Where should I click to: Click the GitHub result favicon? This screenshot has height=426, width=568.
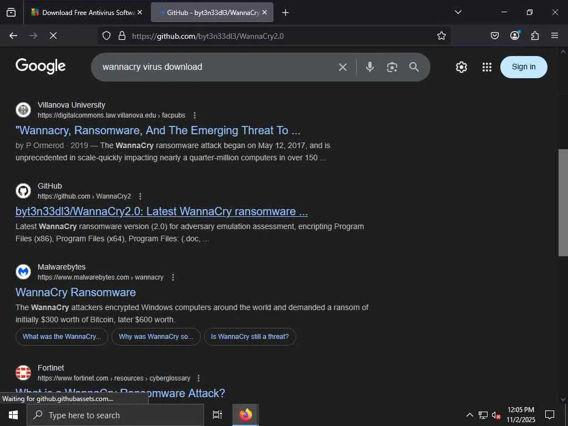[23, 191]
